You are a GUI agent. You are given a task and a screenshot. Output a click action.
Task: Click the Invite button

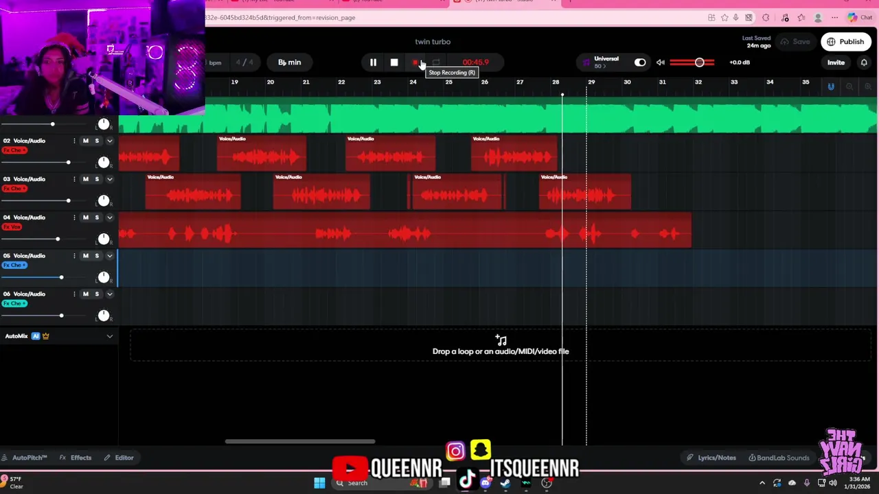836,62
